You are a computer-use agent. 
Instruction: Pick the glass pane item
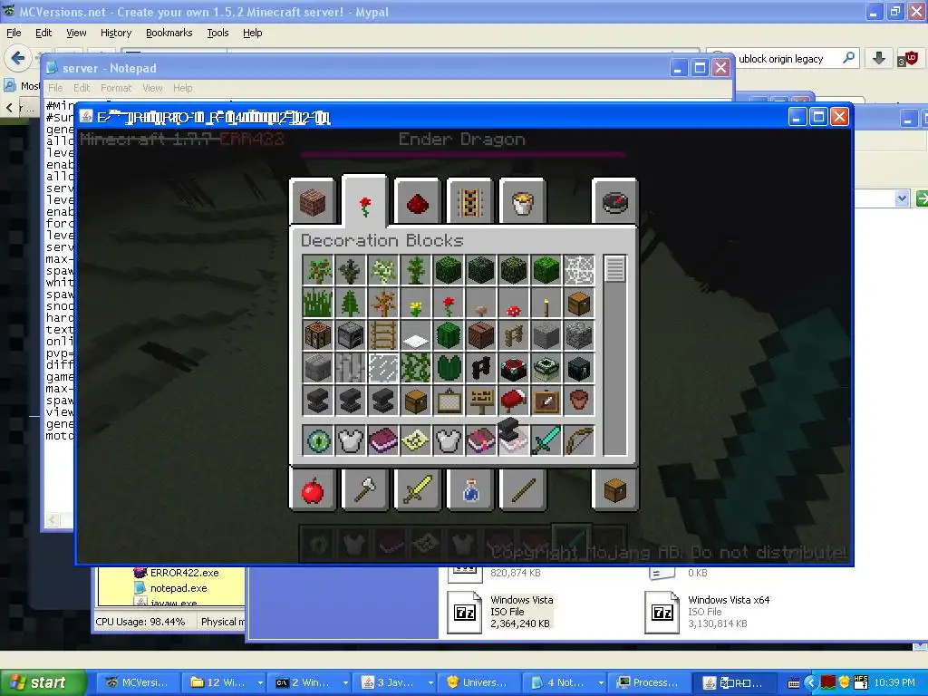[x=383, y=368]
